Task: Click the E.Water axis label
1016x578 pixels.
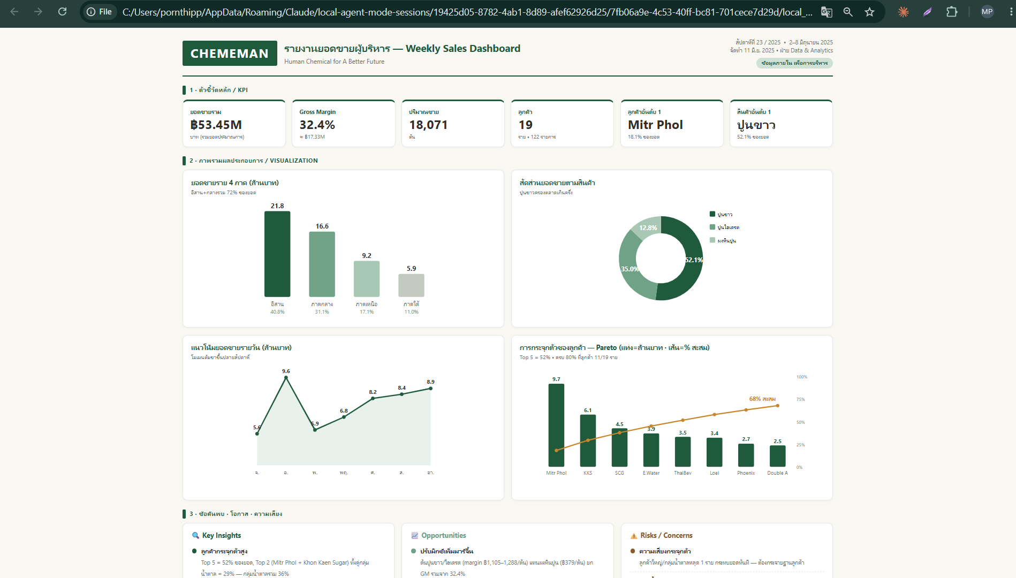Action: point(651,473)
